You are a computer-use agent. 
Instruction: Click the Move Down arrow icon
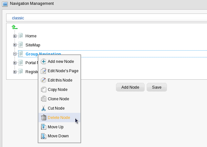click(44, 136)
